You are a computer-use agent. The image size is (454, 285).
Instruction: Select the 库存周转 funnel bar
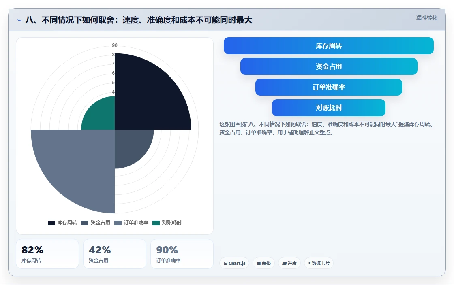click(x=329, y=46)
